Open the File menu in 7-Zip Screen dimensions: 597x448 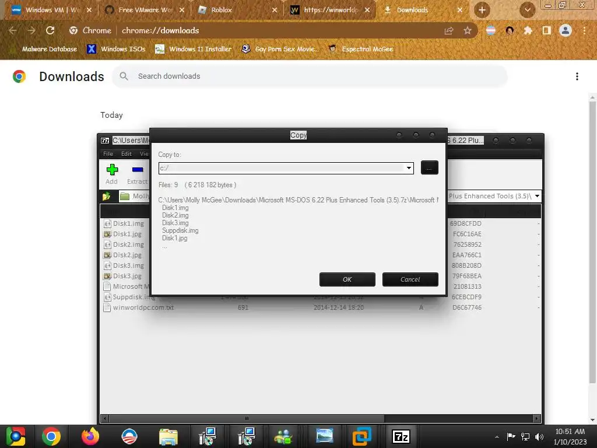[x=108, y=154]
